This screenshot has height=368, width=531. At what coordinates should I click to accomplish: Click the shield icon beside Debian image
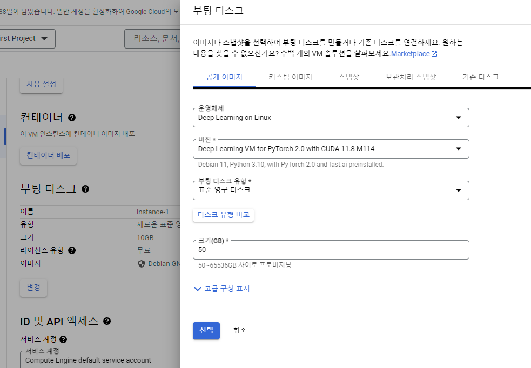pyautogui.click(x=142, y=264)
